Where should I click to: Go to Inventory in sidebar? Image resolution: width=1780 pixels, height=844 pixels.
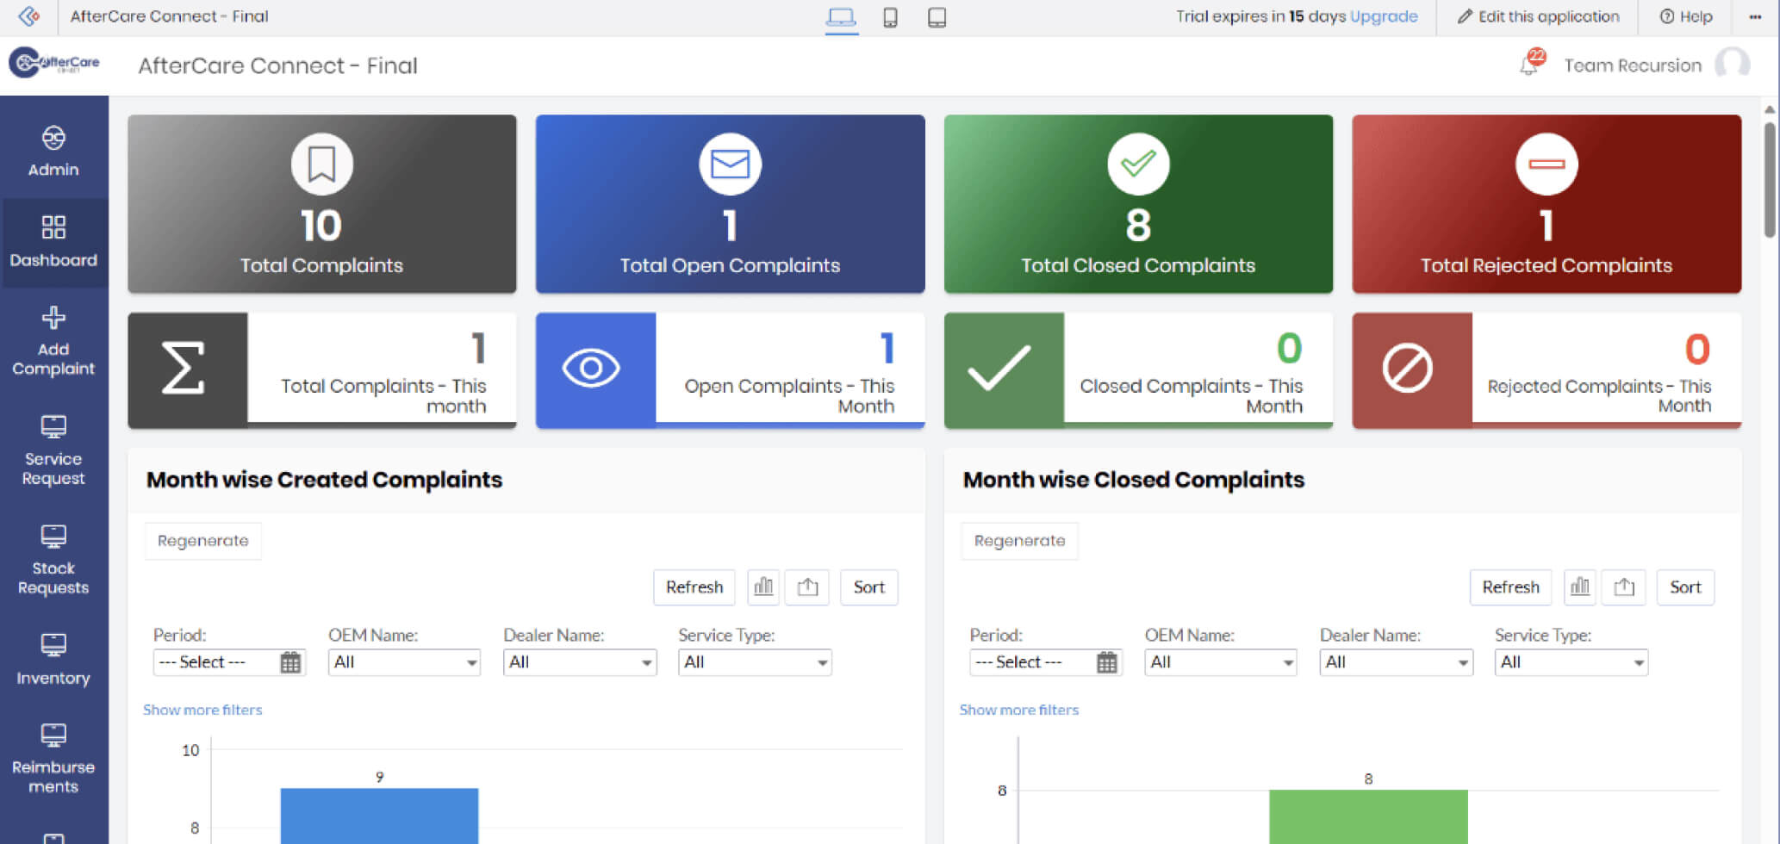pos(53,660)
